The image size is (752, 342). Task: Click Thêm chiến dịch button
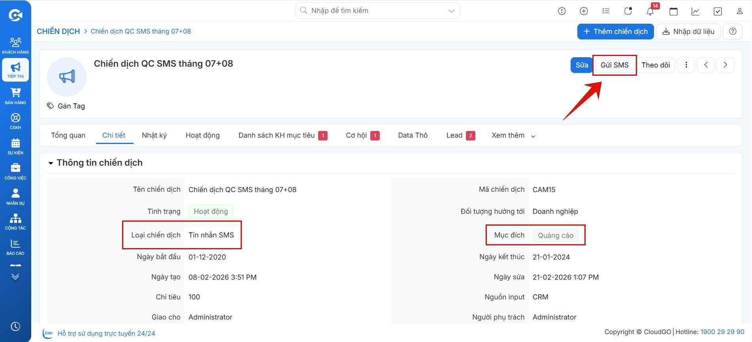point(615,32)
